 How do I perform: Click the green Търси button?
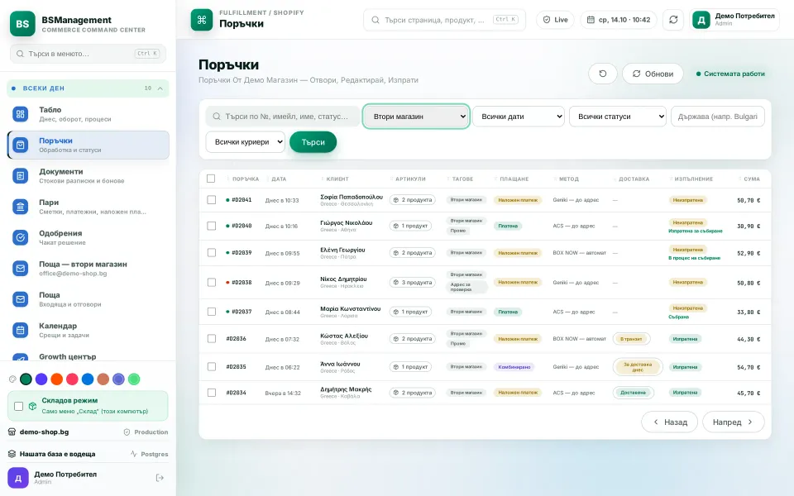click(x=313, y=142)
